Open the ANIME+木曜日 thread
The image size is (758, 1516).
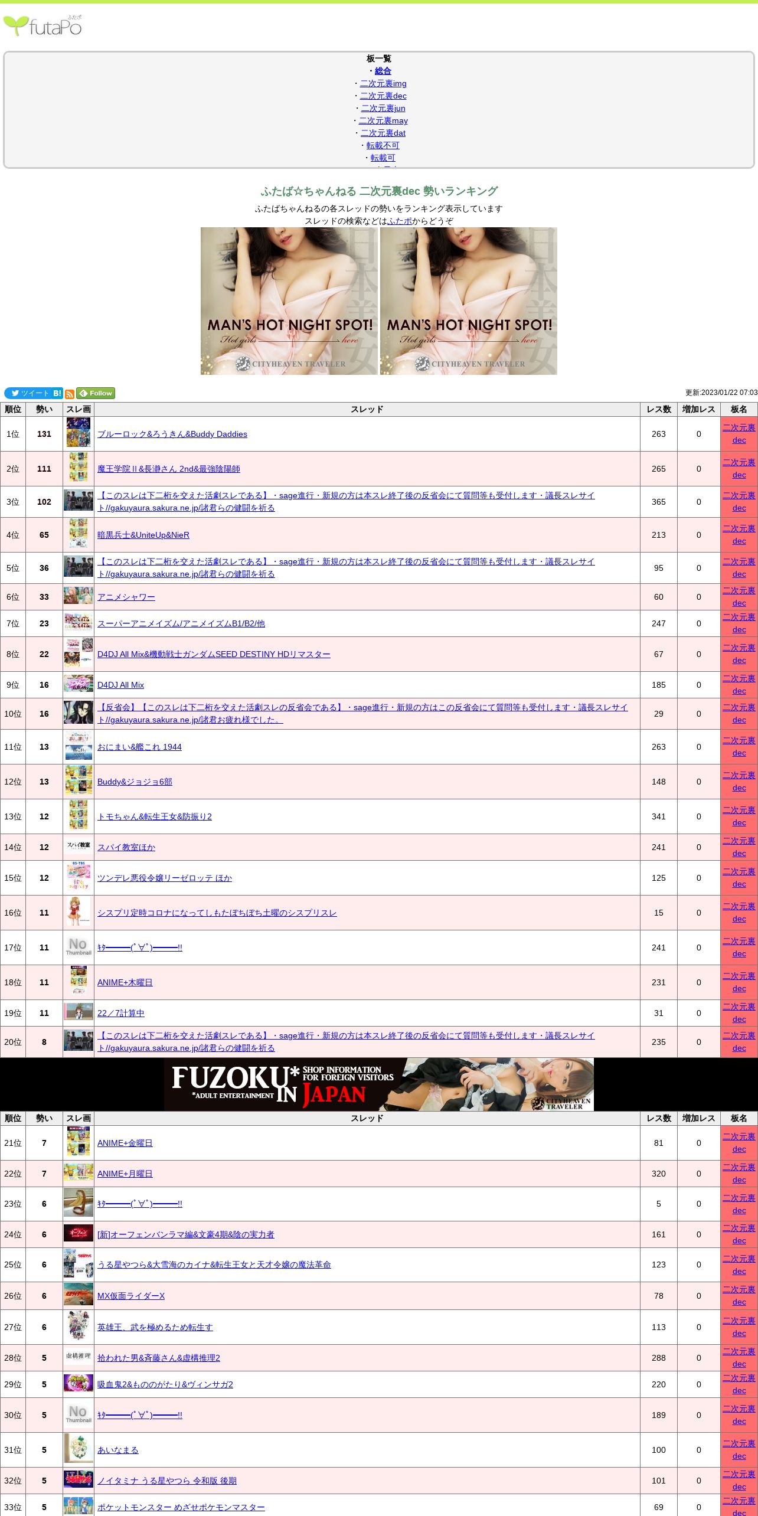click(x=125, y=982)
